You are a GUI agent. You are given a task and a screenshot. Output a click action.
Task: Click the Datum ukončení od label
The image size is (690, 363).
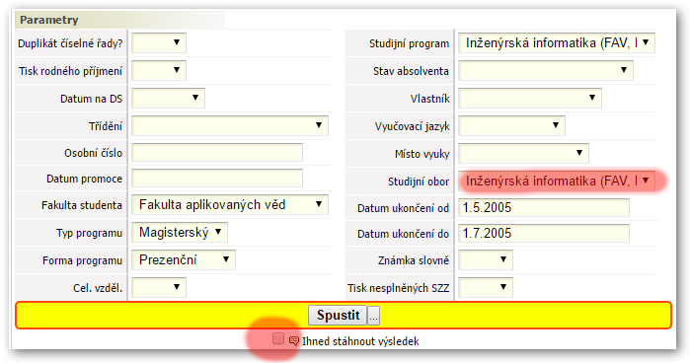403,208
